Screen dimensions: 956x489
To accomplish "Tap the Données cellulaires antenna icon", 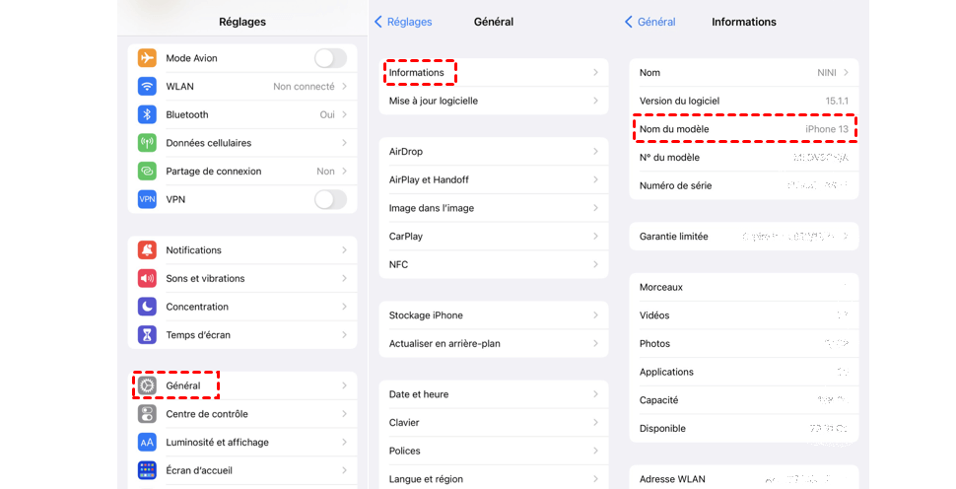I will pyautogui.click(x=147, y=143).
